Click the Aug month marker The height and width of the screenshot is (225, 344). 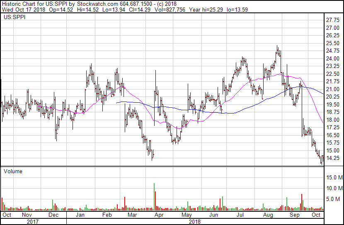point(268,215)
